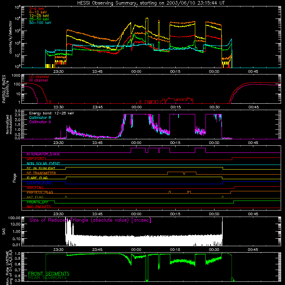
Task: Click the vertical 'Flags' axis label
Action: (x=15, y=178)
